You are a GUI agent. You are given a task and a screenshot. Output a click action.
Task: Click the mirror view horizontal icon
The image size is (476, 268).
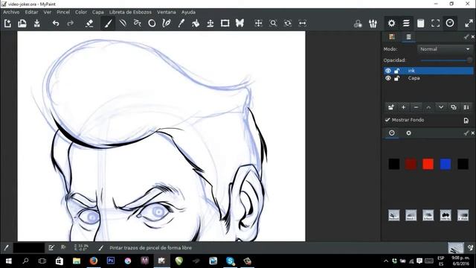[303, 23]
